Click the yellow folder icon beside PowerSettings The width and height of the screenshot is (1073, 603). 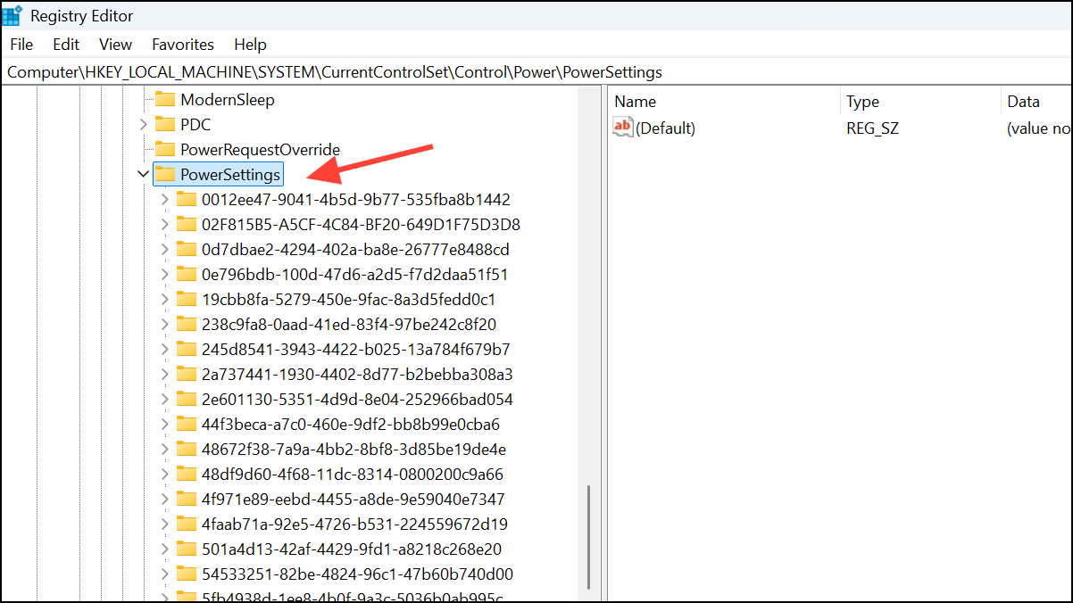click(166, 174)
